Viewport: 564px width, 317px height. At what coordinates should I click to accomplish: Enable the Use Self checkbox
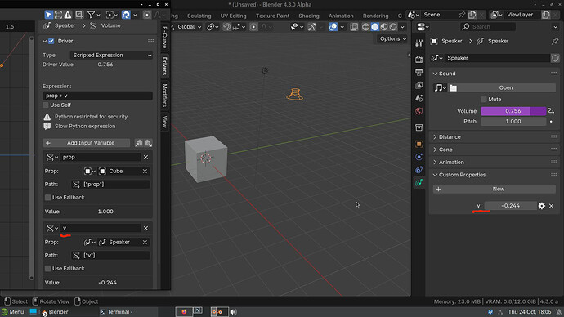(45, 105)
